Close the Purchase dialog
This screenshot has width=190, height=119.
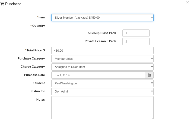click(187, 2)
